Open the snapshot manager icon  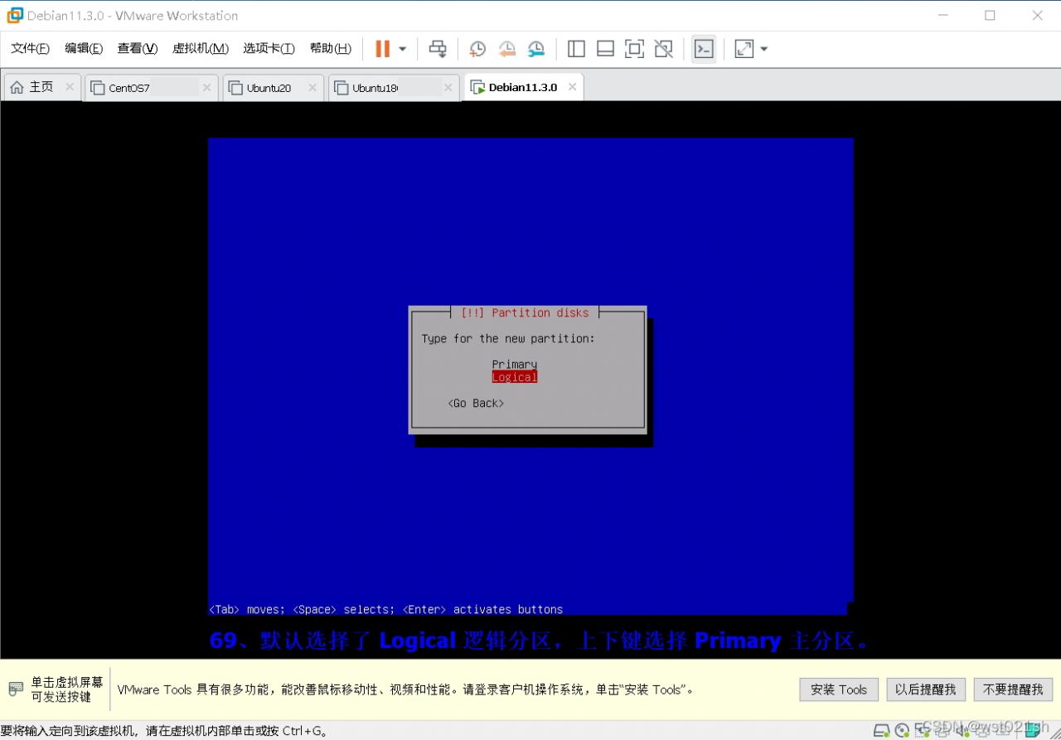536,49
